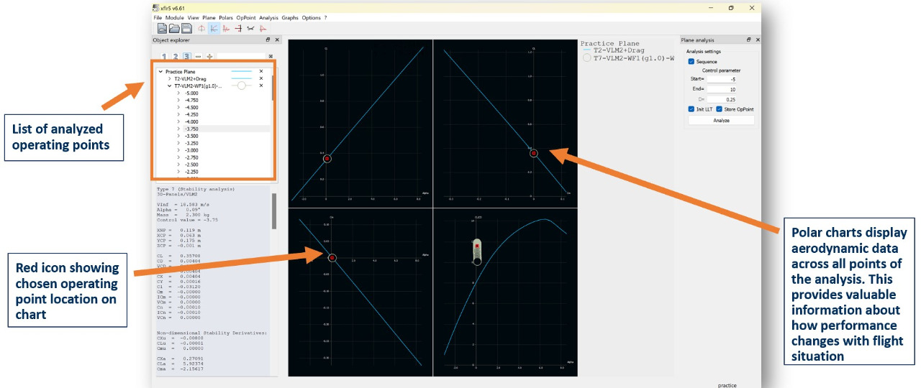Click the Open Project folder icon
921x388 pixels.
[174, 29]
